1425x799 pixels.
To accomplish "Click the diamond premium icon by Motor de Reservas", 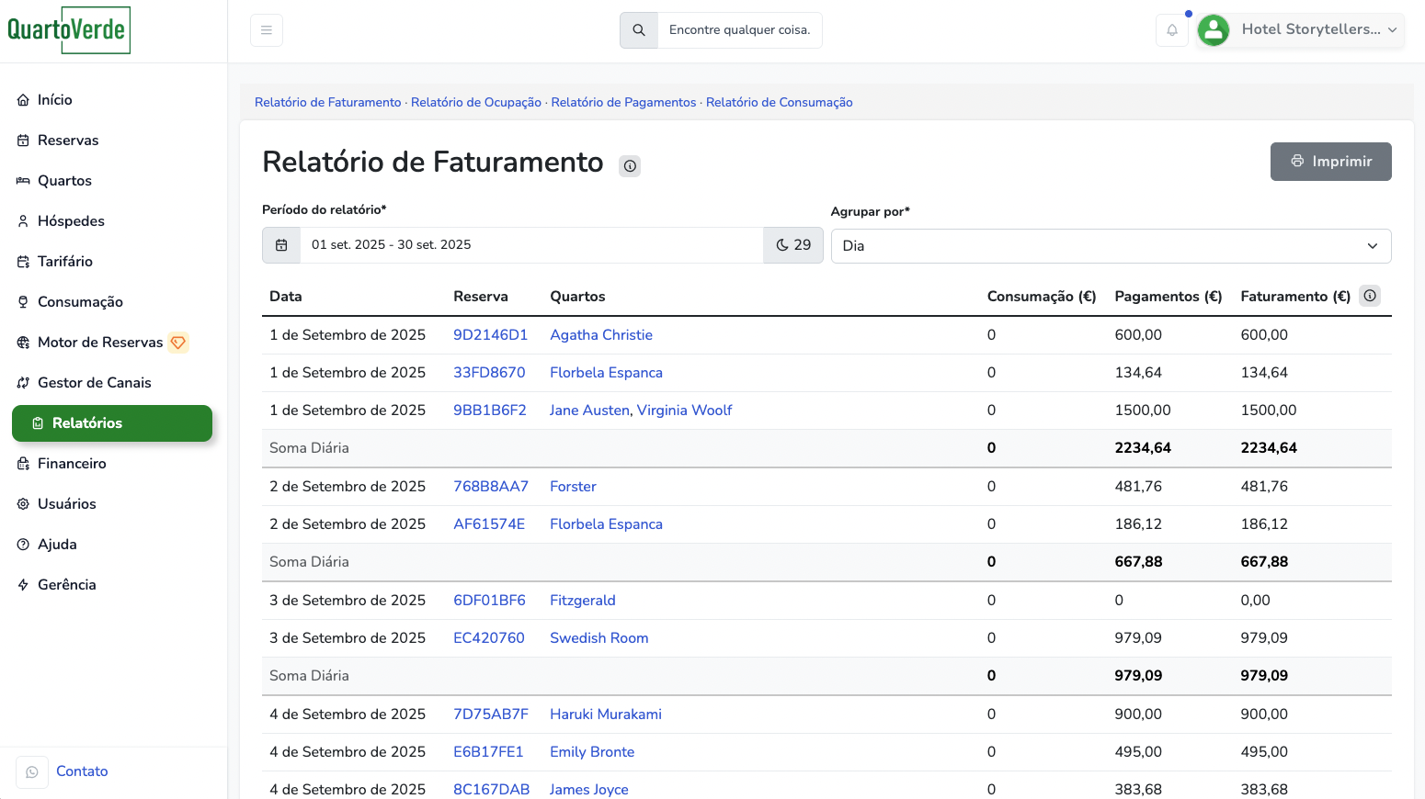I will [x=178, y=343].
